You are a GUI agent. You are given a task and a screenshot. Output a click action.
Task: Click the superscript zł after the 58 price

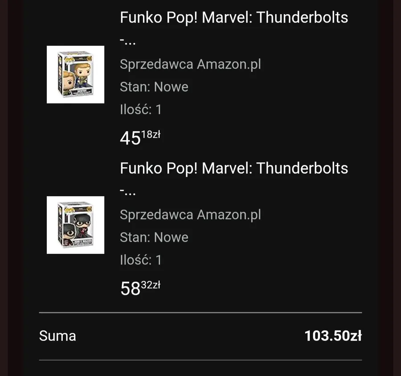[x=156, y=285]
